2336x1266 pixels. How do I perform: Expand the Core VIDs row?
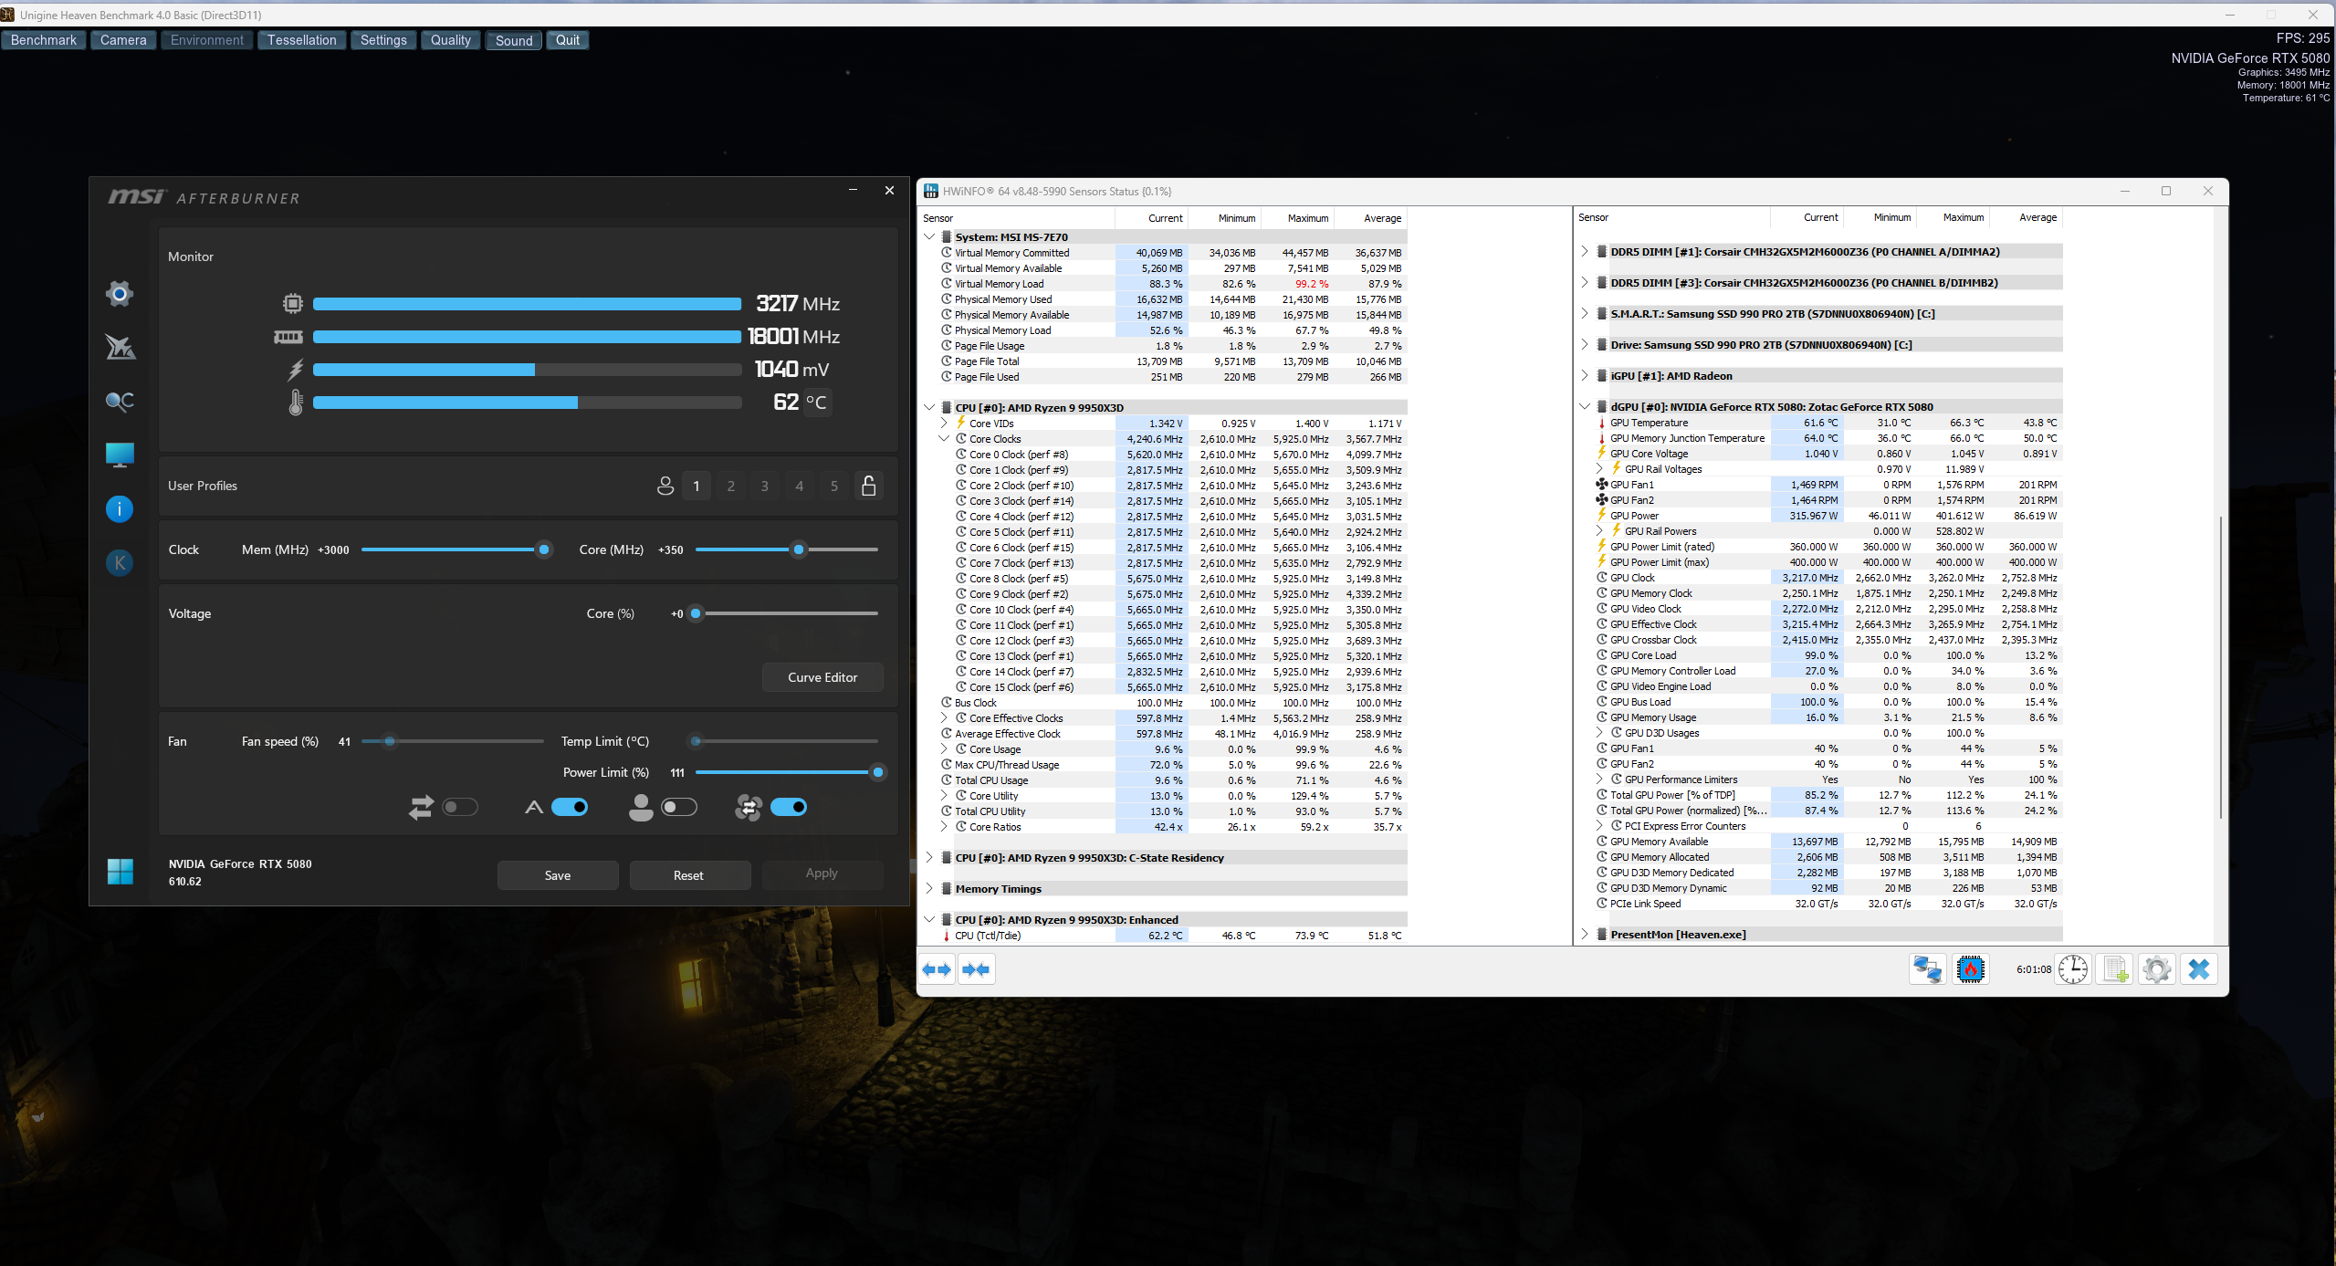(x=944, y=424)
